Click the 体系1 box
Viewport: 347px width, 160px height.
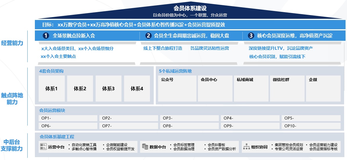51,89
